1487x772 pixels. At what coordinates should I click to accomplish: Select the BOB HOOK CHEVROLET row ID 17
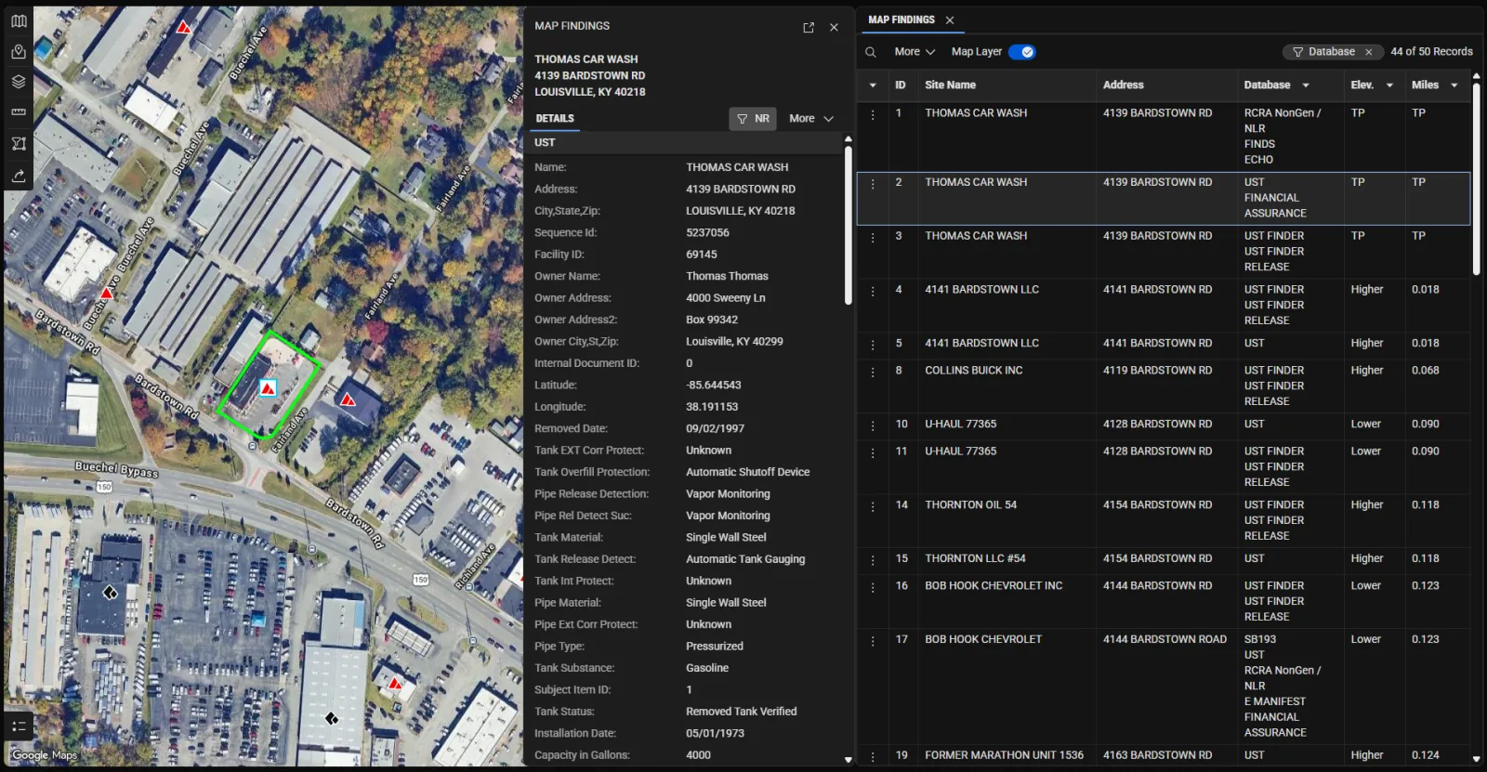click(x=1163, y=687)
